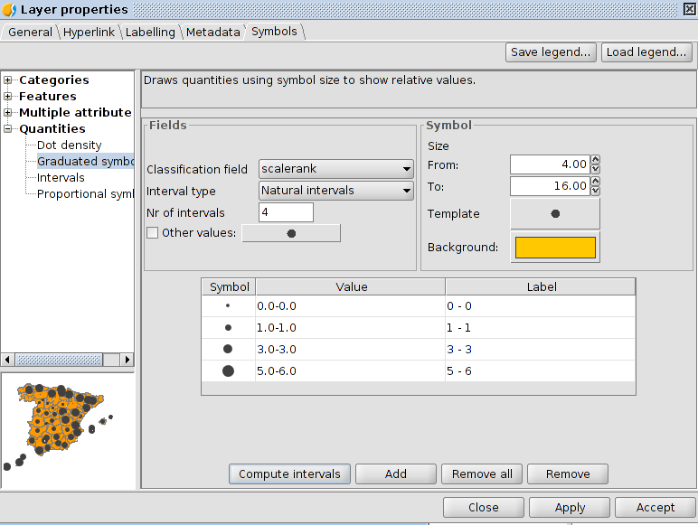The width and height of the screenshot is (698, 525).
Task: Close the Layer properties window
Action: pyautogui.click(x=687, y=9)
